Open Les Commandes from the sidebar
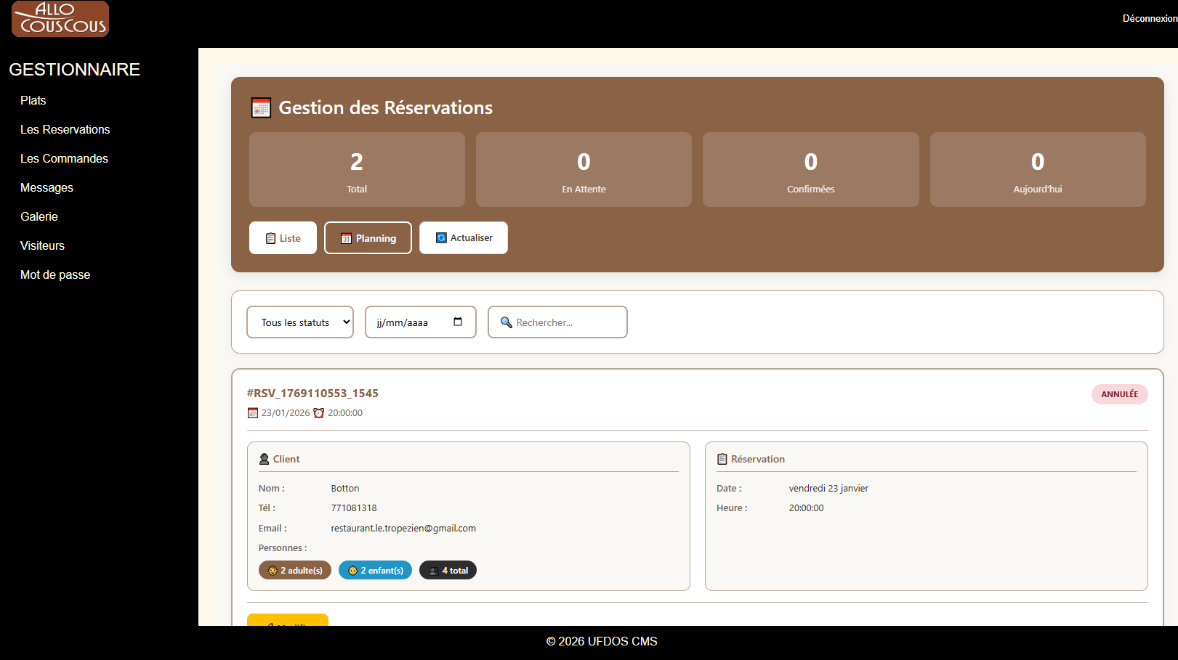1178x660 pixels. pos(64,158)
